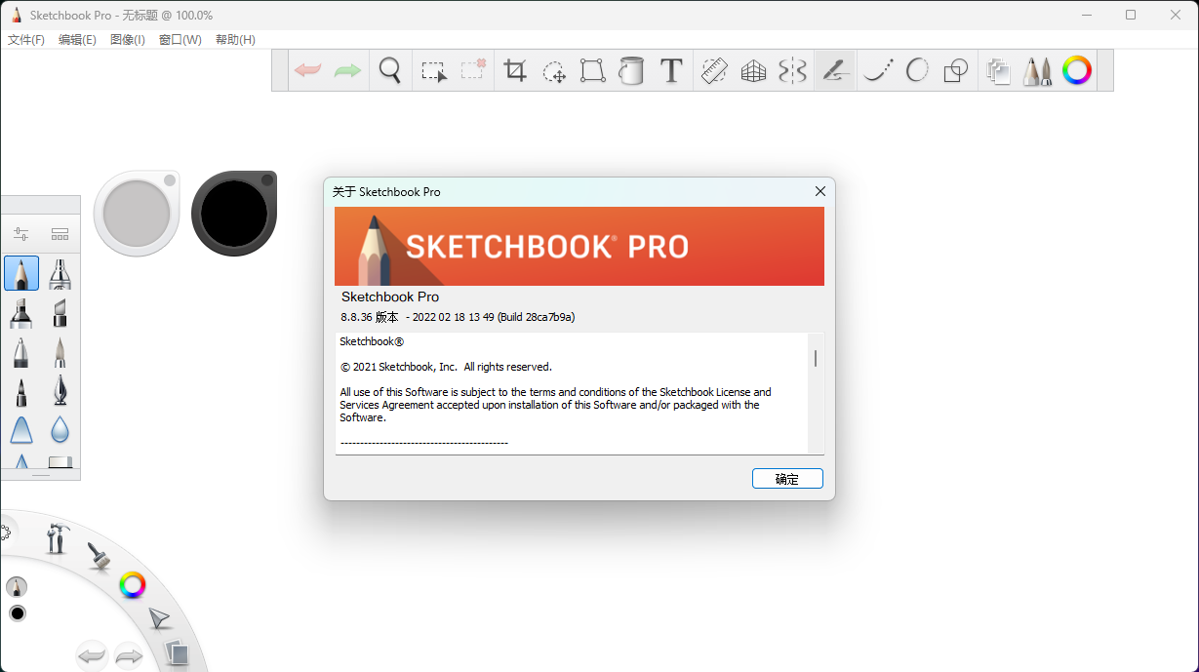Click the Undo arrow in top toolbar

pos(308,70)
